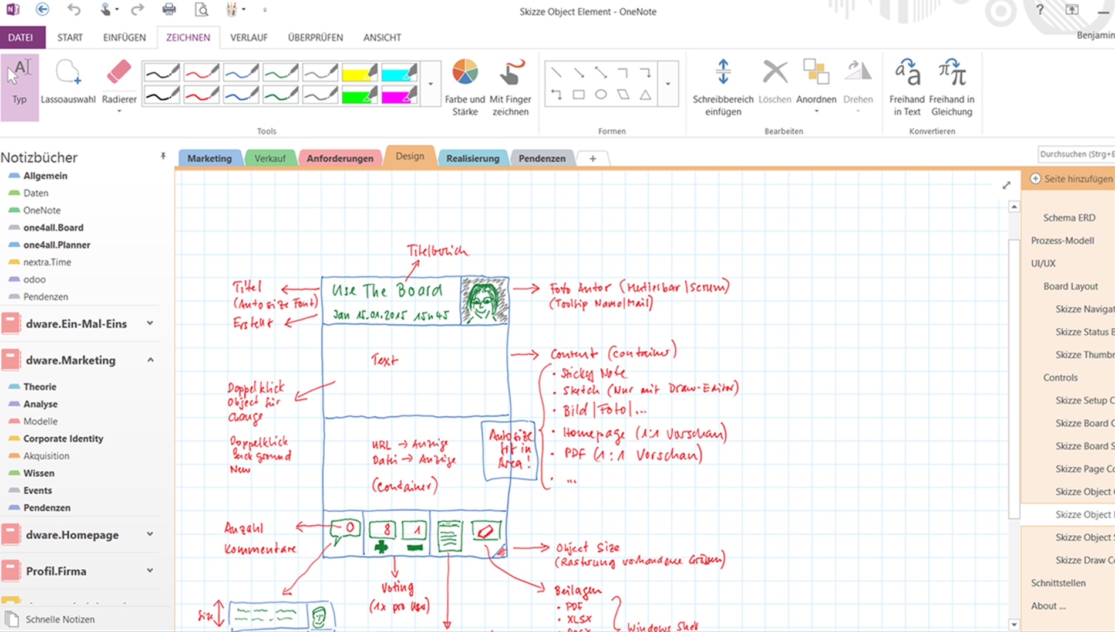Click page scrollbar up arrow

[x=1014, y=206]
